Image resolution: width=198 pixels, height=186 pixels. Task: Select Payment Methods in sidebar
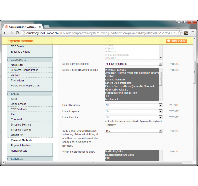click(x=22, y=140)
